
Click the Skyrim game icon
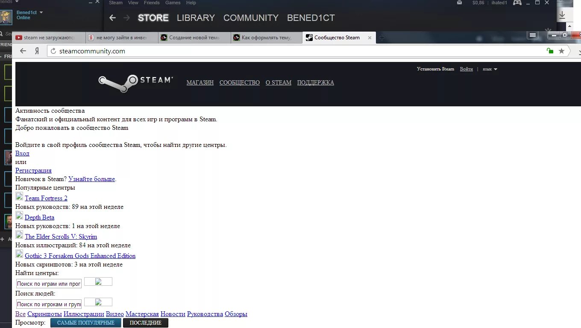[19, 235]
